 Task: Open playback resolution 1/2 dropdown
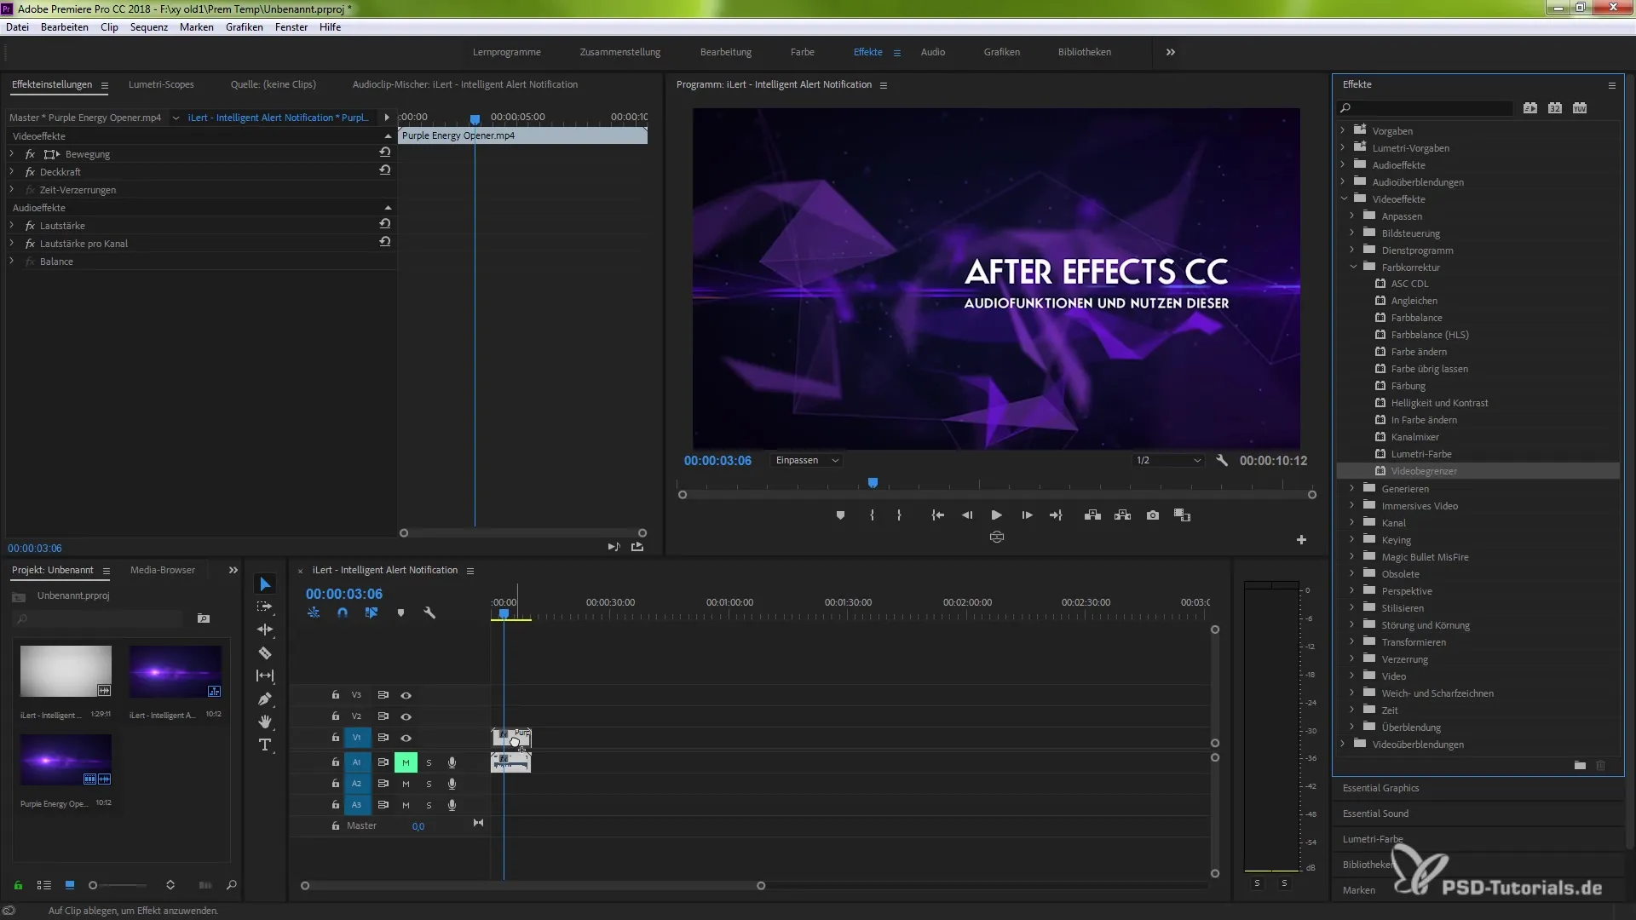point(1168,460)
